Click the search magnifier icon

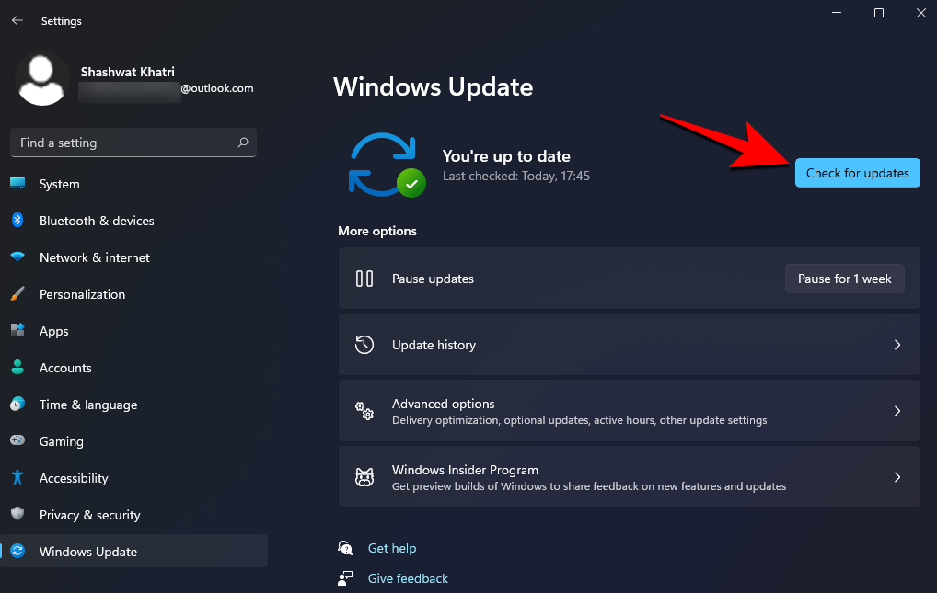243,143
